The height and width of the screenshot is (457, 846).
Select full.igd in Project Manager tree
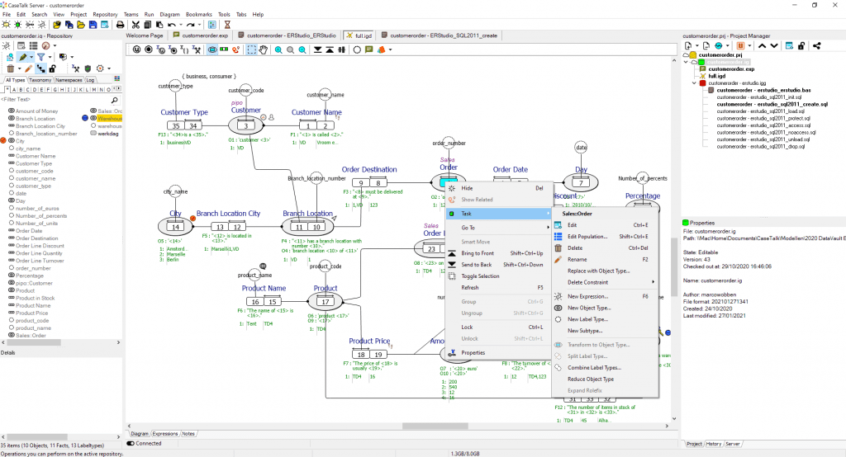pos(716,76)
